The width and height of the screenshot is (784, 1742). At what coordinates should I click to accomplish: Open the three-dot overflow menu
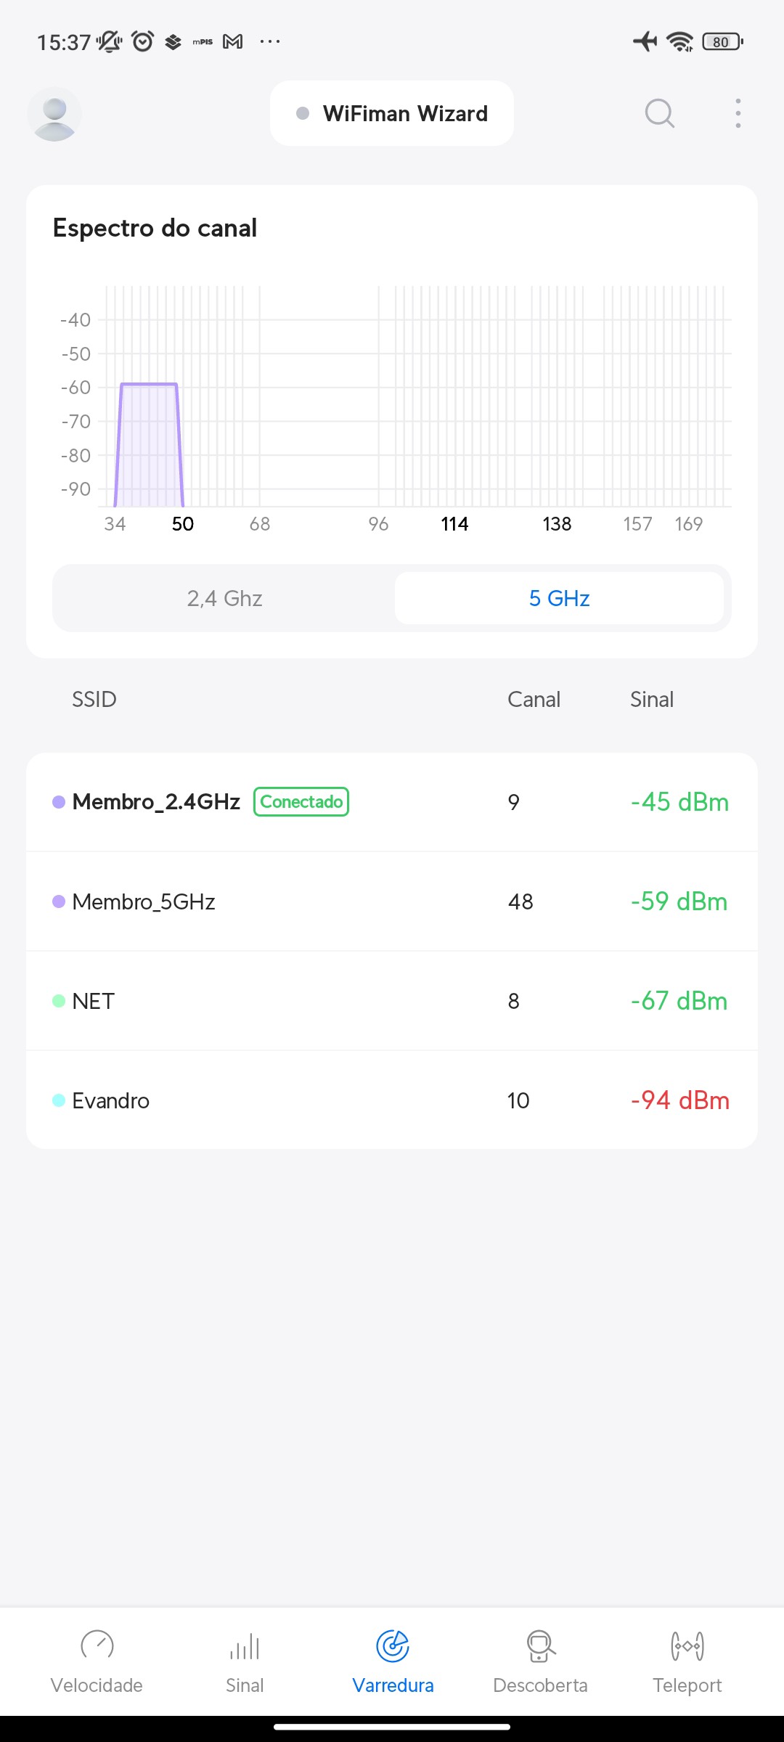738,113
